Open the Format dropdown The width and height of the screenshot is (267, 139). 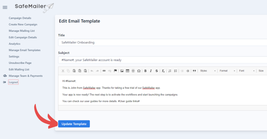click(227, 71)
